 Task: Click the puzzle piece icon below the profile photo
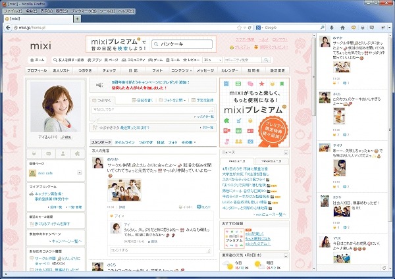77,153
